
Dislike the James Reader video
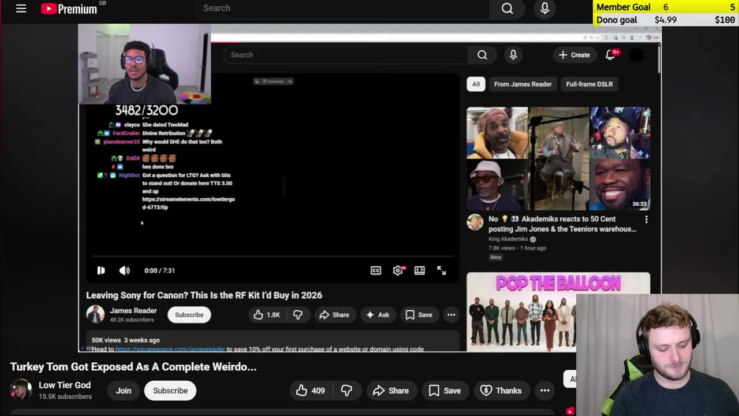(x=298, y=315)
